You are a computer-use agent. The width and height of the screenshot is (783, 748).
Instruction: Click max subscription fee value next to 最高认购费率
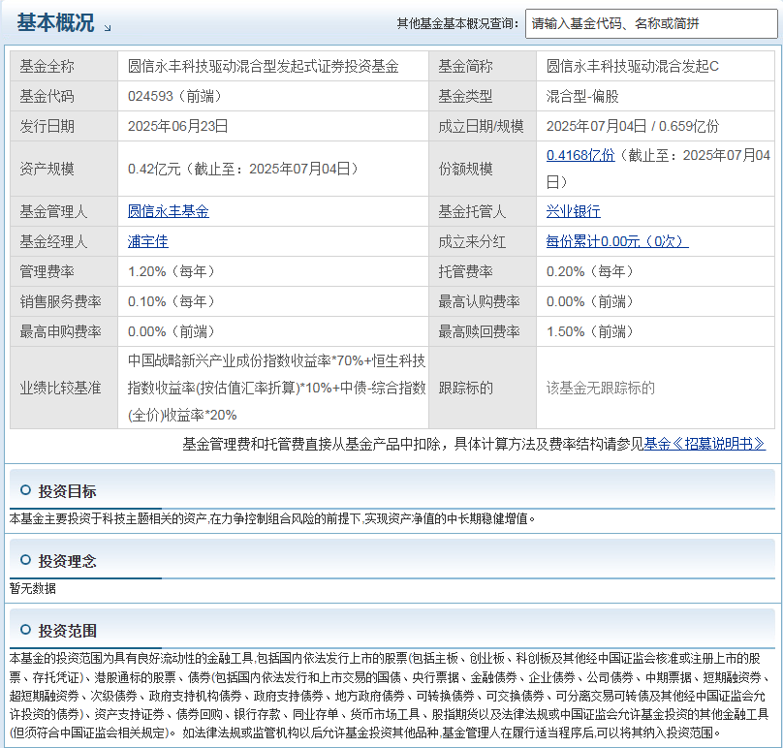coord(590,301)
